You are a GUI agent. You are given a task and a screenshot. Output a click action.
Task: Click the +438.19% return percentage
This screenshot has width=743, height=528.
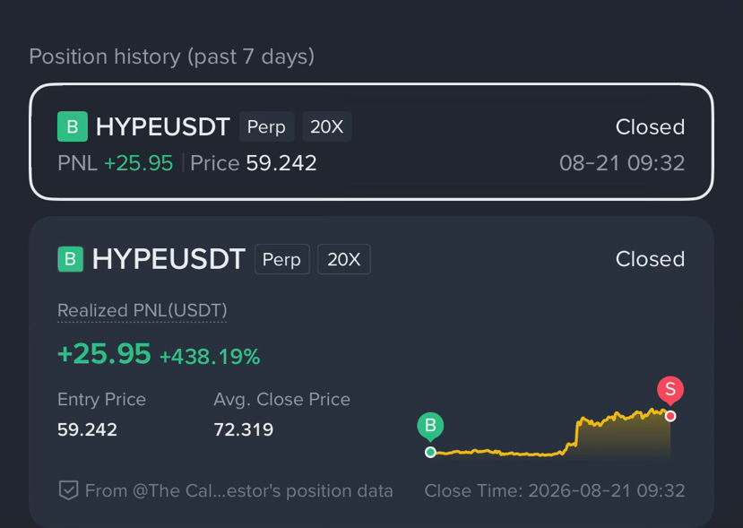[x=210, y=357]
